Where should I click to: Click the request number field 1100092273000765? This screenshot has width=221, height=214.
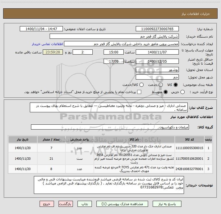157,29
